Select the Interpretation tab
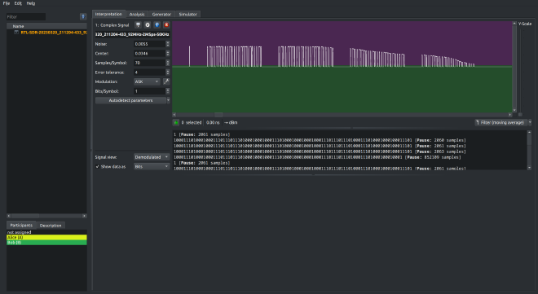538x294 pixels. coord(108,14)
